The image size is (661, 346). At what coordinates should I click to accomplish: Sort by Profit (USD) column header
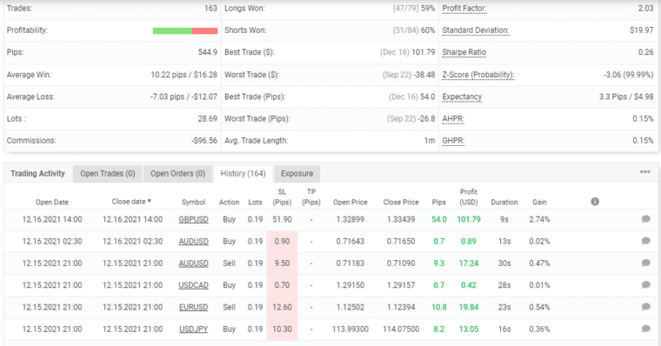point(468,196)
